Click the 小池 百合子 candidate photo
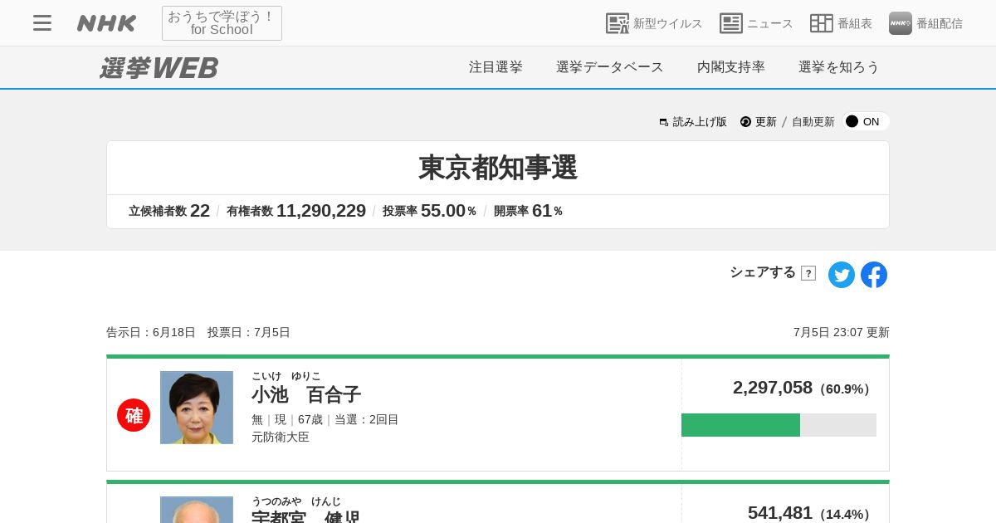Image resolution: width=996 pixels, height=523 pixels. 197,408
